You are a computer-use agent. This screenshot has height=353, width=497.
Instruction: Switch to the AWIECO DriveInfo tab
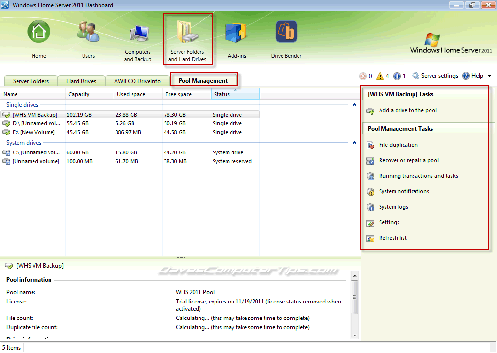tap(137, 81)
